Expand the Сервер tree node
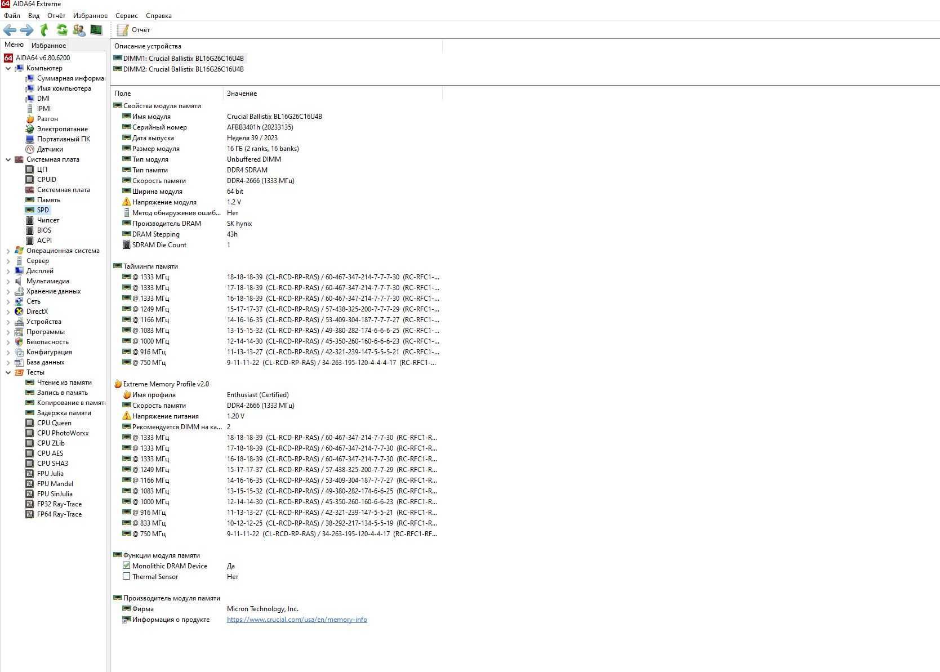Viewport: 940px width, 672px height. tap(8, 261)
